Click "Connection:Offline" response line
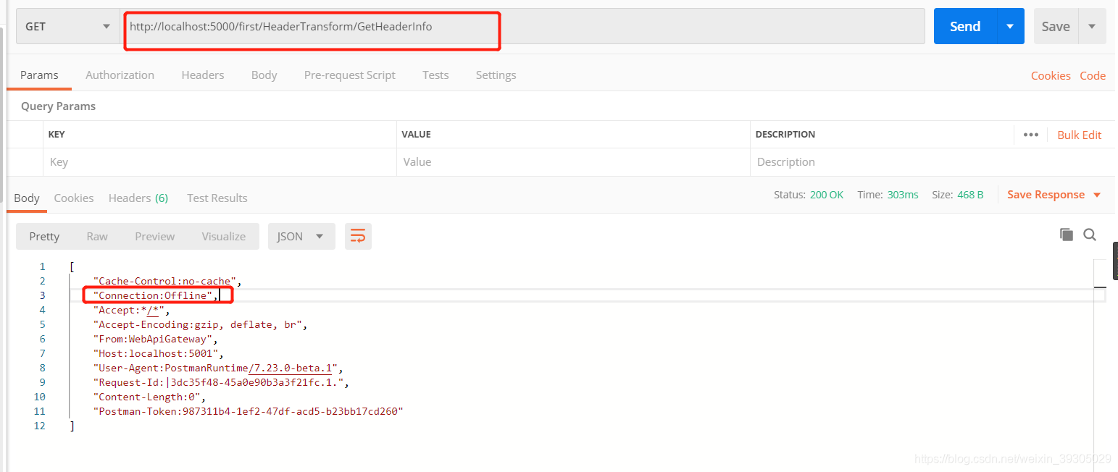 point(156,295)
